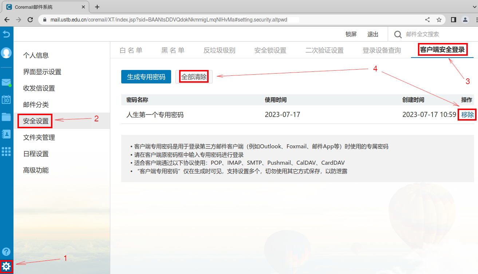
Task: Click the user avatar icon
Action: 7,53
